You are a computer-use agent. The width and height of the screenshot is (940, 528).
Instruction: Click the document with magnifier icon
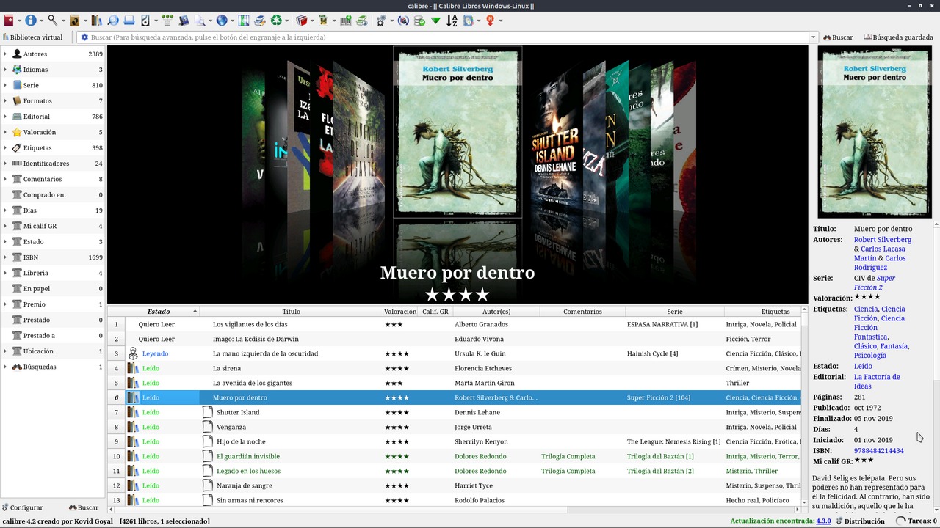click(x=200, y=21)
